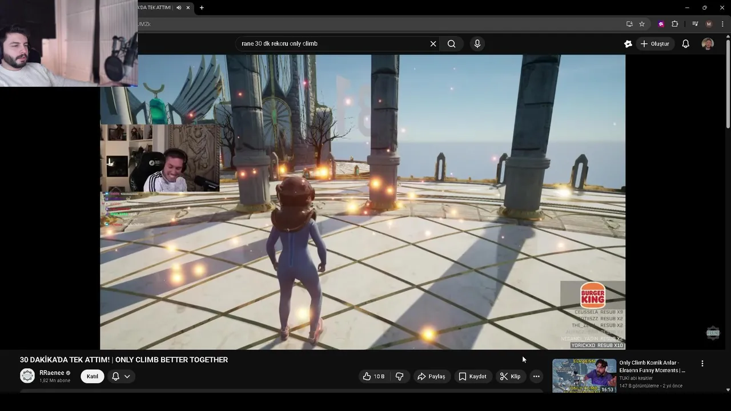Close the current YouTube tab
Screen dimensions: 731x411
click(x=188, y=7)
